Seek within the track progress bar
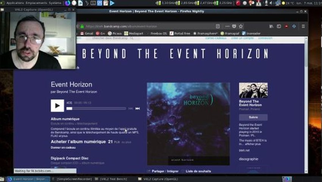The width and height of the screenshot is (322, 182). [96, 108]
